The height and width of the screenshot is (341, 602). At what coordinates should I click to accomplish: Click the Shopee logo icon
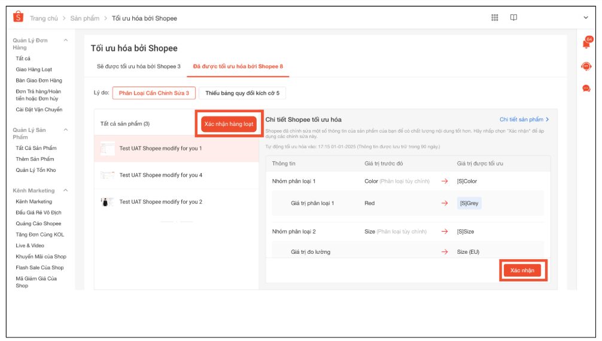18,17
